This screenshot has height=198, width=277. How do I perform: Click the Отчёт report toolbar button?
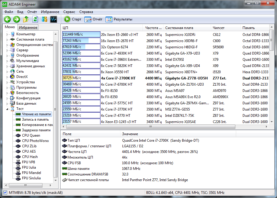click(x=93, y=19)
